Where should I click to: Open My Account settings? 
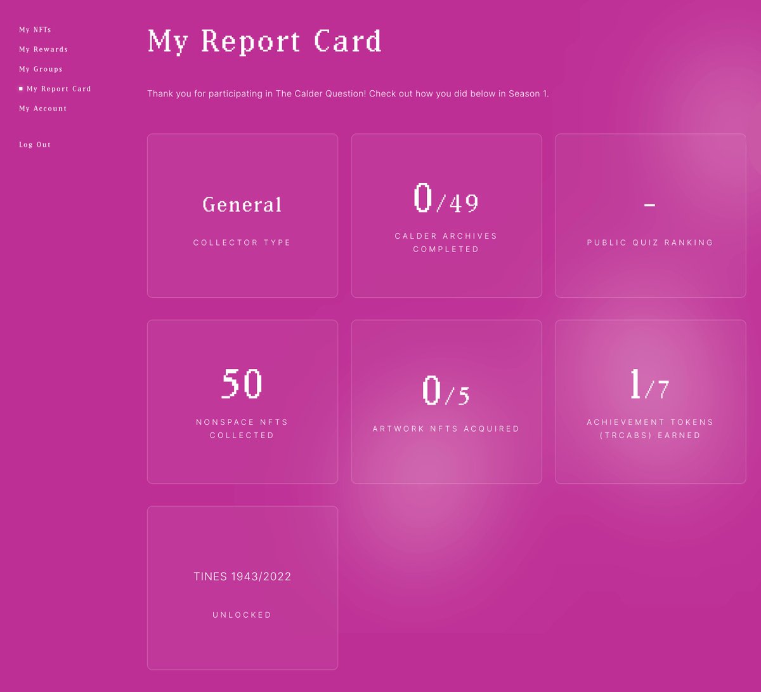coord(42,109)
